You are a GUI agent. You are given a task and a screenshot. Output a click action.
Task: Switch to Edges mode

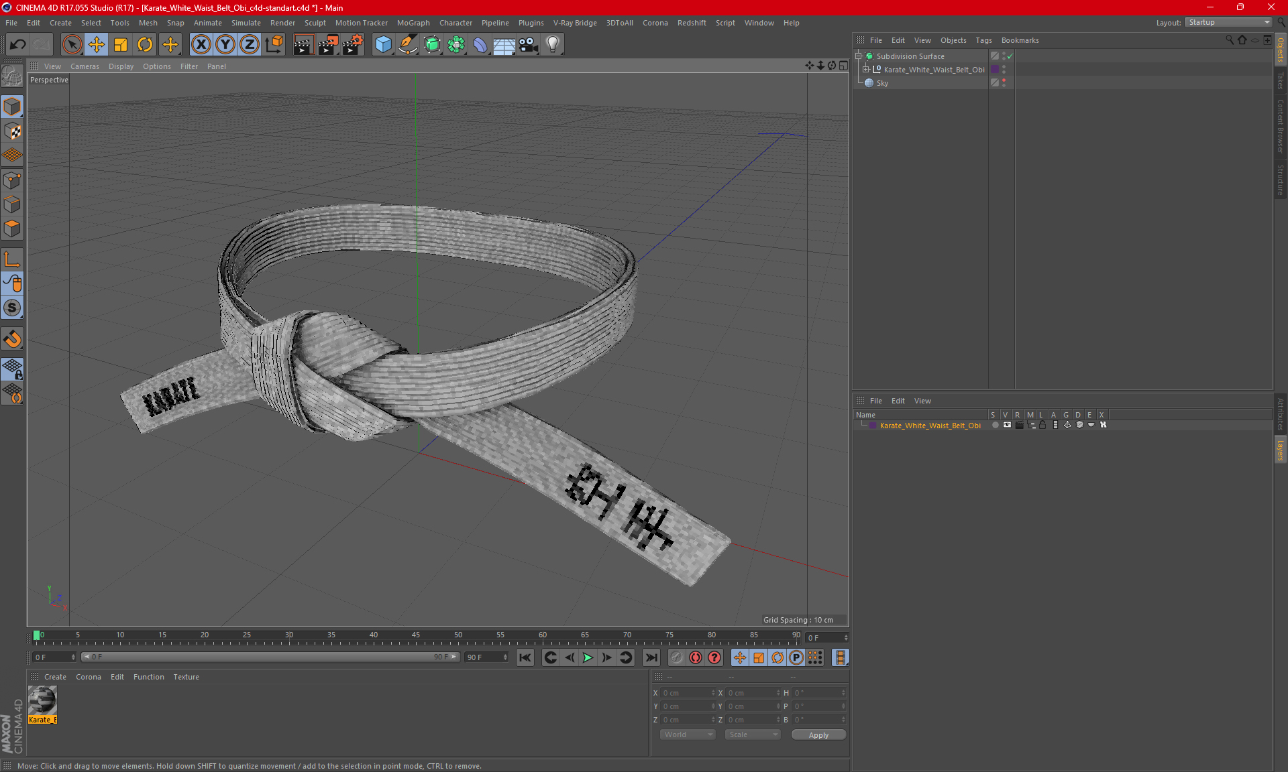[x=12, y=204]
